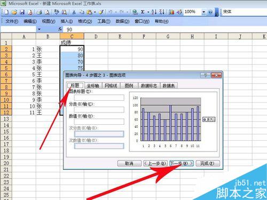Click the 下一步 next button
Screen dimensions: 267x200
tap(181, 163)
